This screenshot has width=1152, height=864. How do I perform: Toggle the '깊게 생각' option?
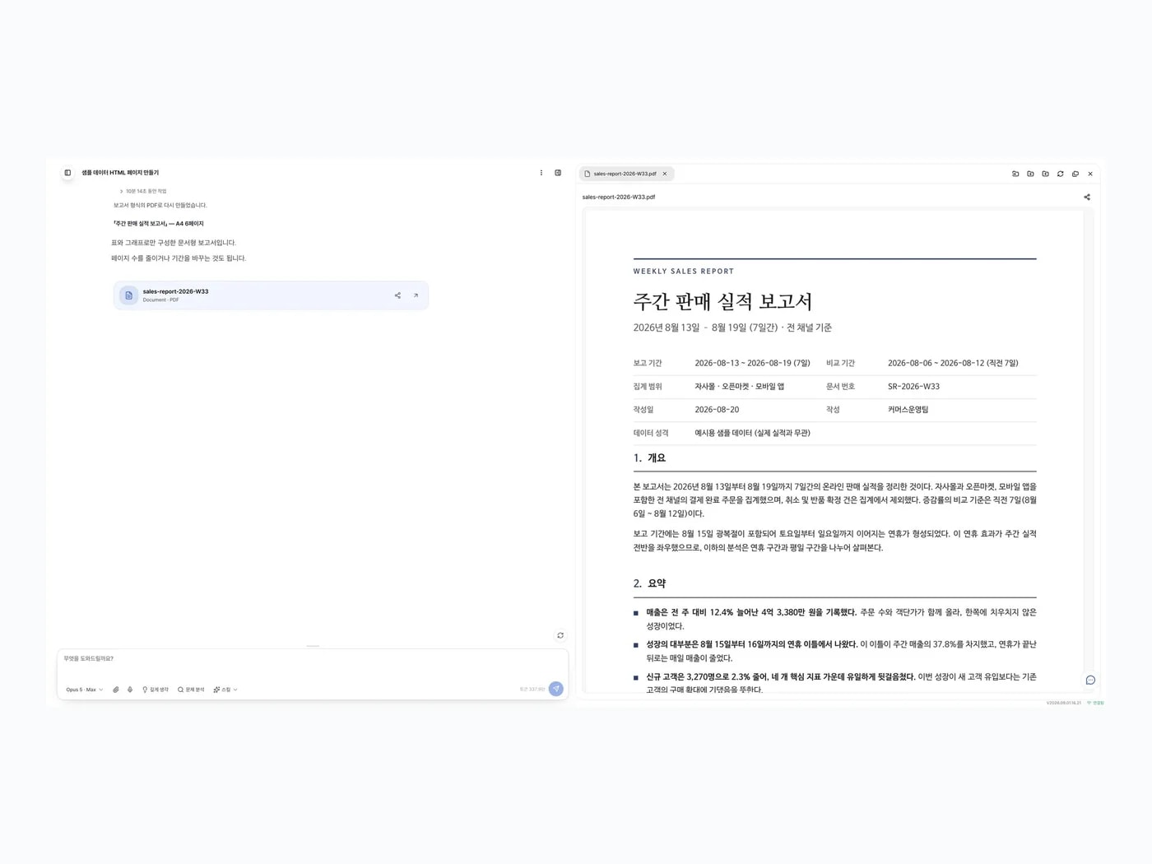click(x=156, y=690)
